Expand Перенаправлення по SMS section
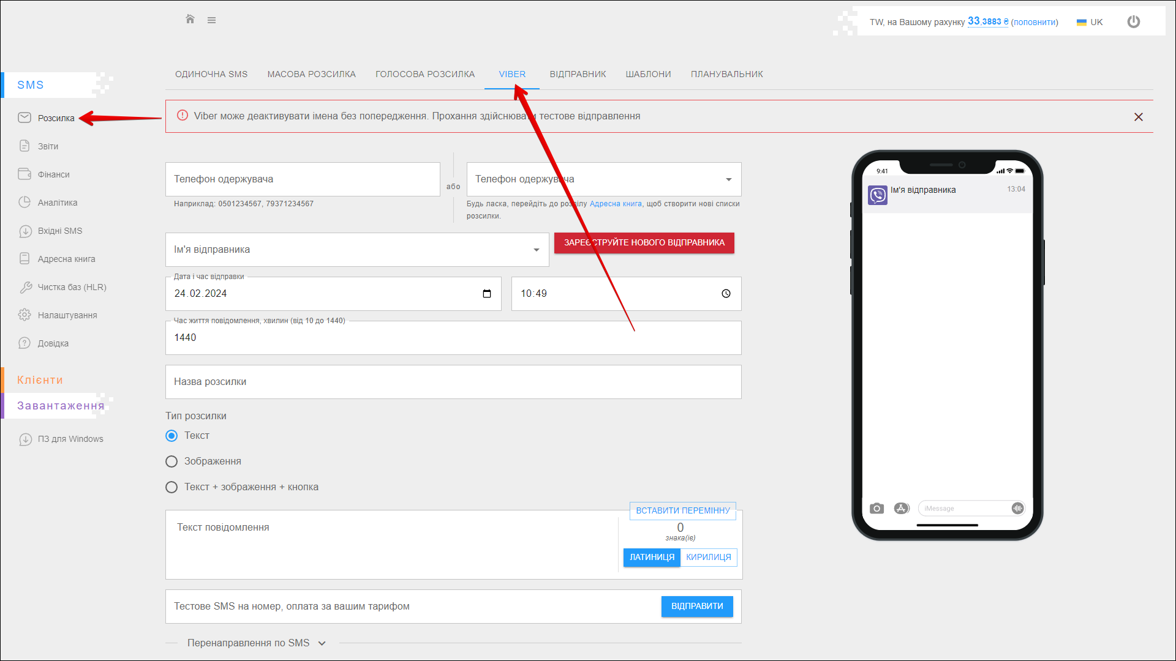This screenshot has height=661, width=1176. (x=256, y=643)
